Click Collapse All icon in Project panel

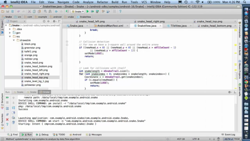48,21
